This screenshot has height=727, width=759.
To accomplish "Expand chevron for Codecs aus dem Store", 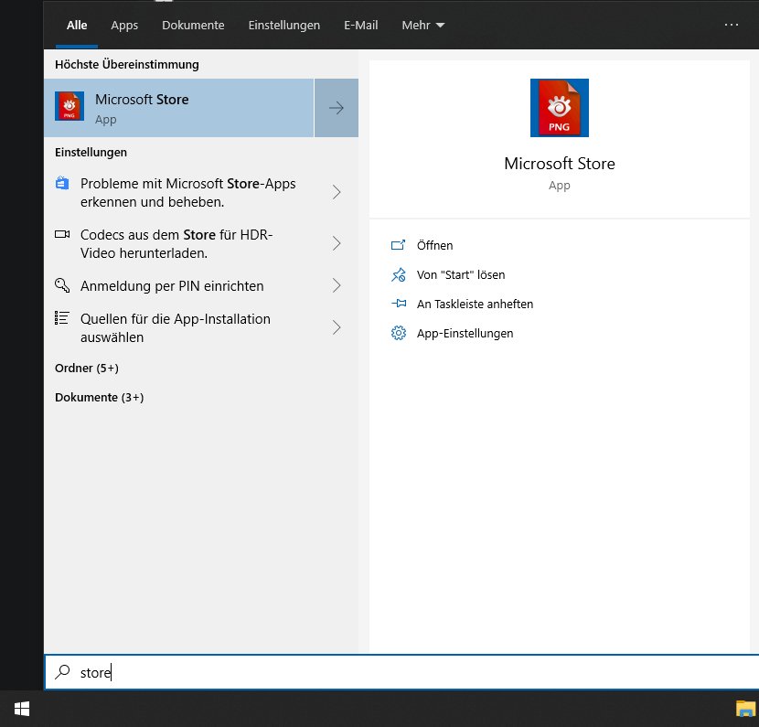I will click(x=337, y=243).
